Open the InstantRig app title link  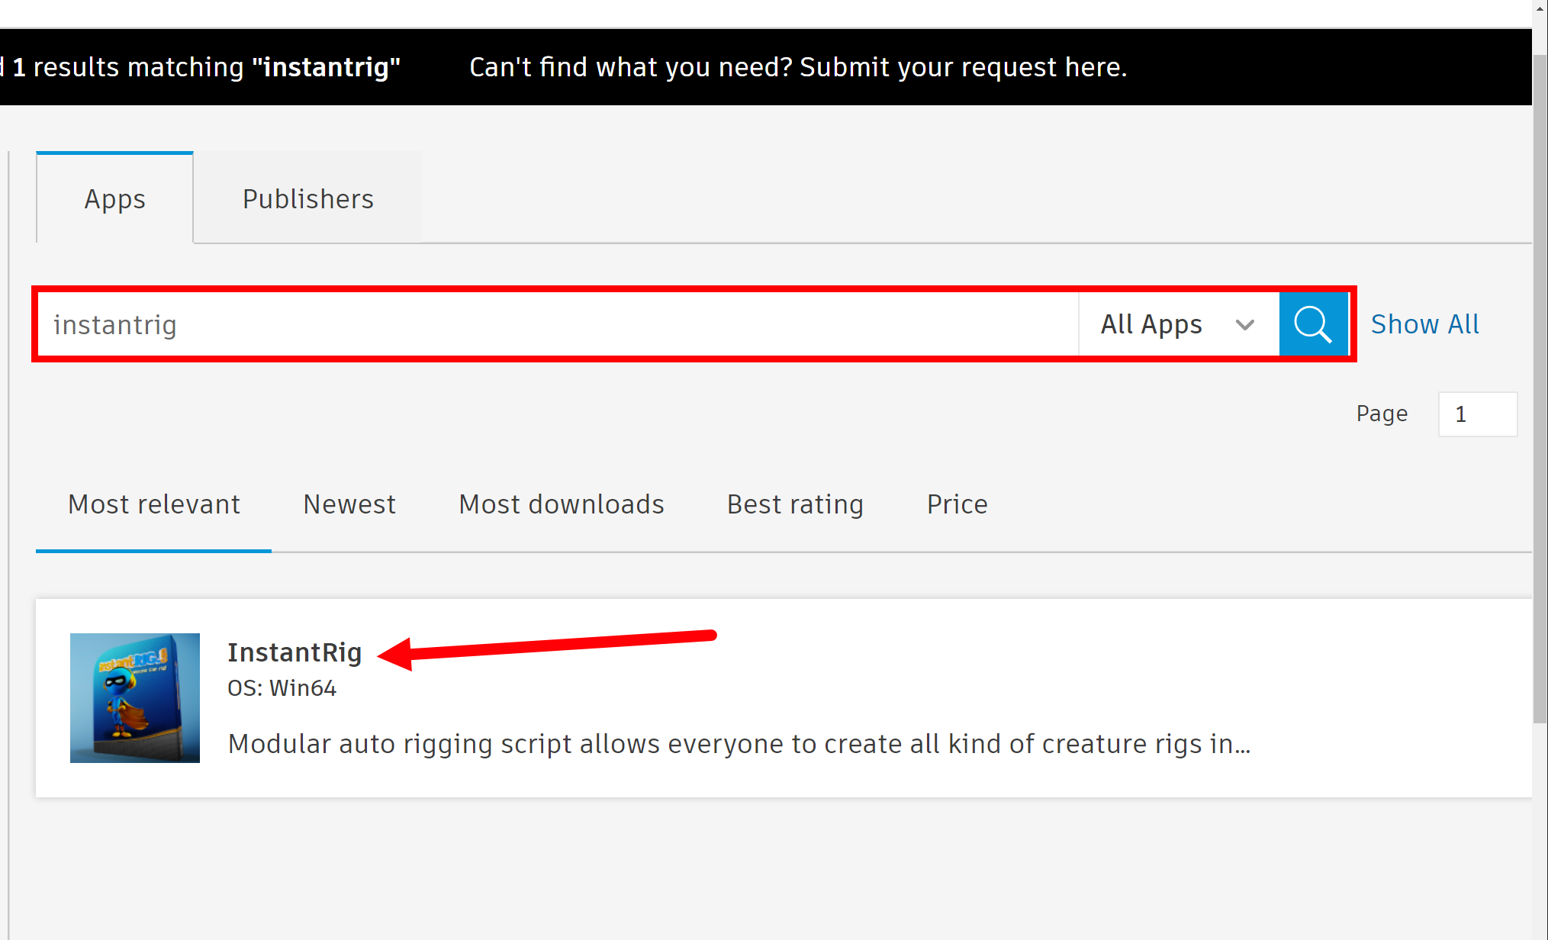[294, 652]
